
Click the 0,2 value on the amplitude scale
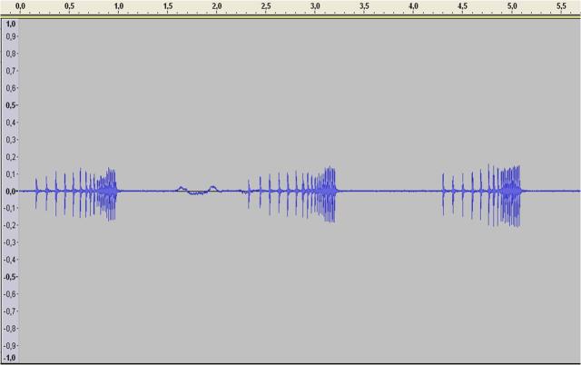tap(11, 157)
